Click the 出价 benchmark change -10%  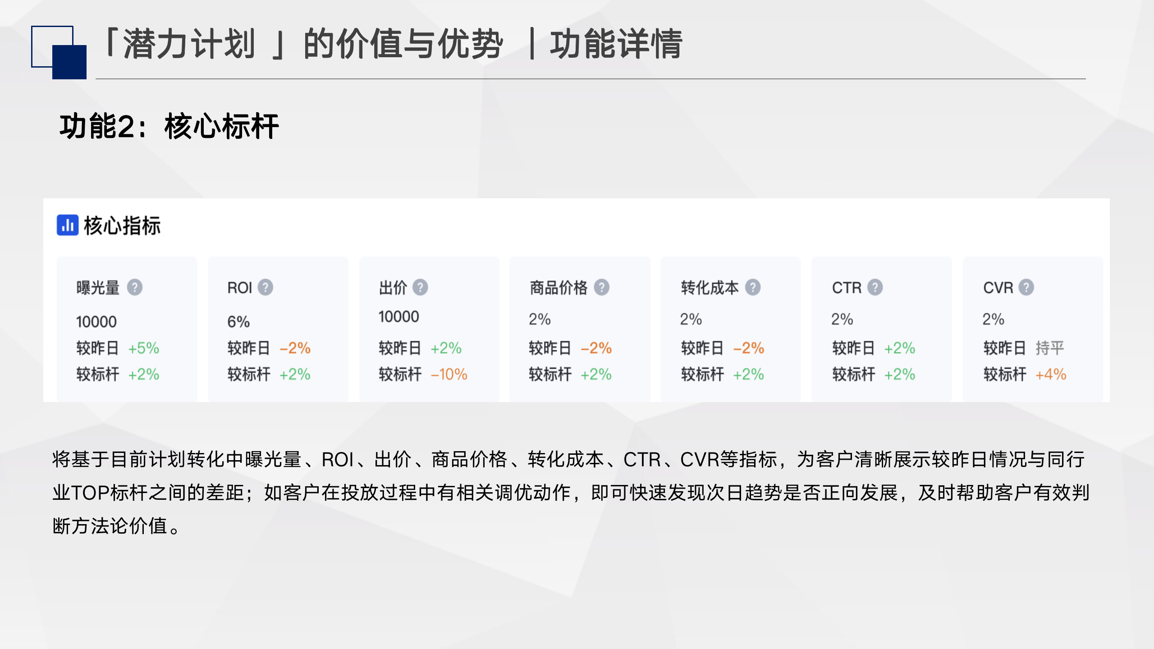pos(449,375)
